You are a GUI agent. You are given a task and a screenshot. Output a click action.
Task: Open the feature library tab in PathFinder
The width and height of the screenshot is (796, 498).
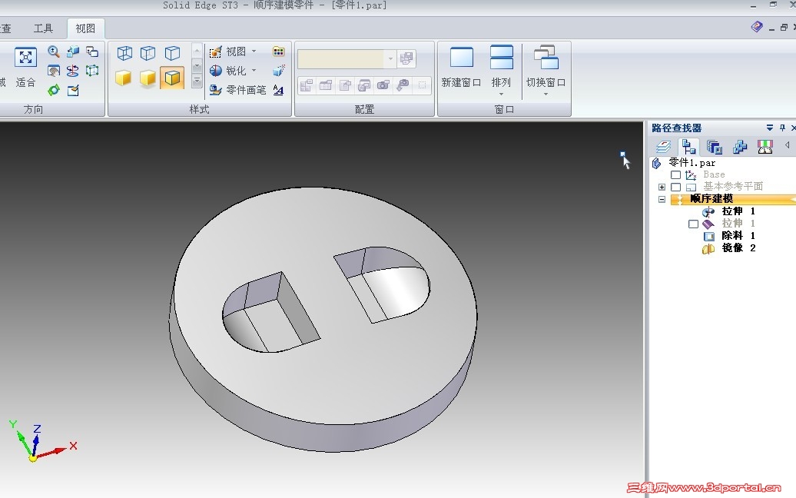coord(714,147)
